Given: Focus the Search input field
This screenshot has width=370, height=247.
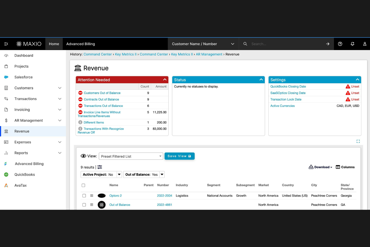Looking at the screenshot, I should (x=286, y=44).
